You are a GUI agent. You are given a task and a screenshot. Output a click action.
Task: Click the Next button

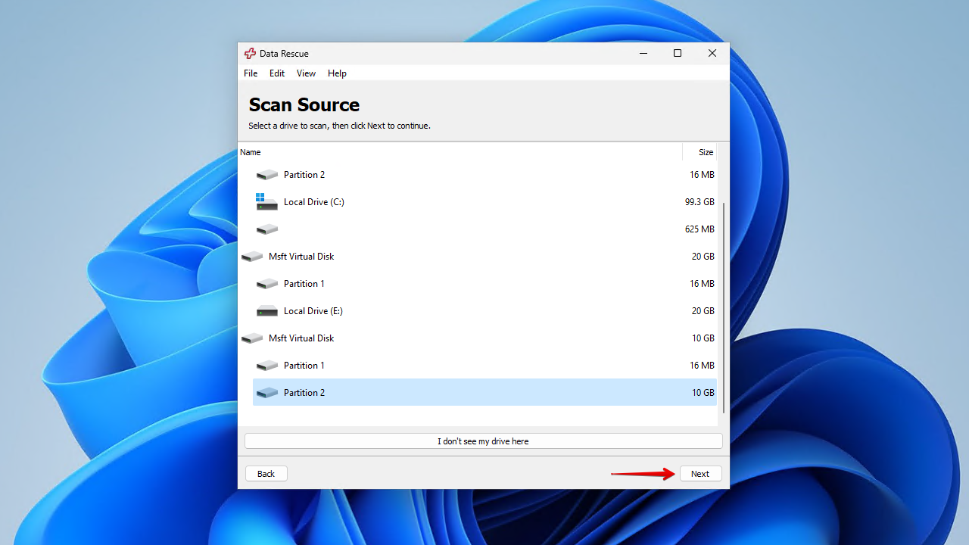coord(700,474)
